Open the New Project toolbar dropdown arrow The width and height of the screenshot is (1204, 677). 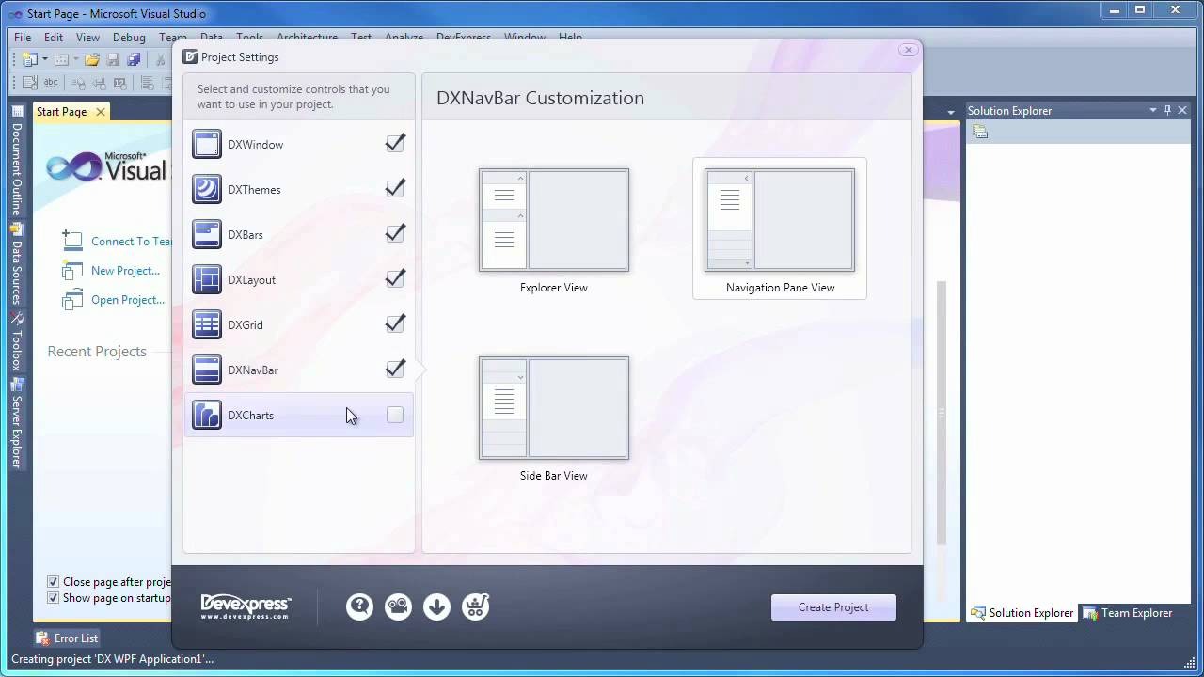pos(43,59)
